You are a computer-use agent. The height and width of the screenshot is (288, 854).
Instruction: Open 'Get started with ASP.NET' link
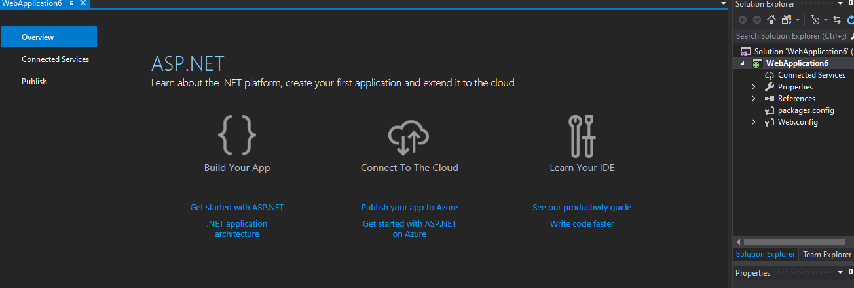237,208
